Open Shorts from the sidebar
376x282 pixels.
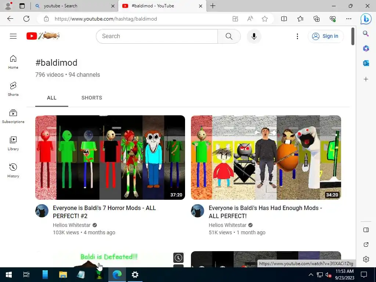[13, 89]
